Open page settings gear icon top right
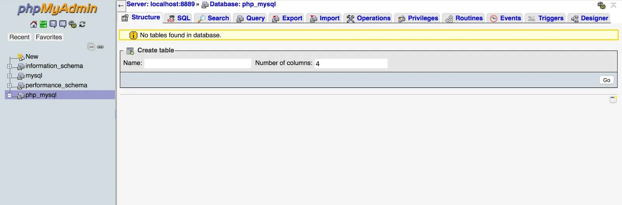The image size is (622, 205). (601, 5)
